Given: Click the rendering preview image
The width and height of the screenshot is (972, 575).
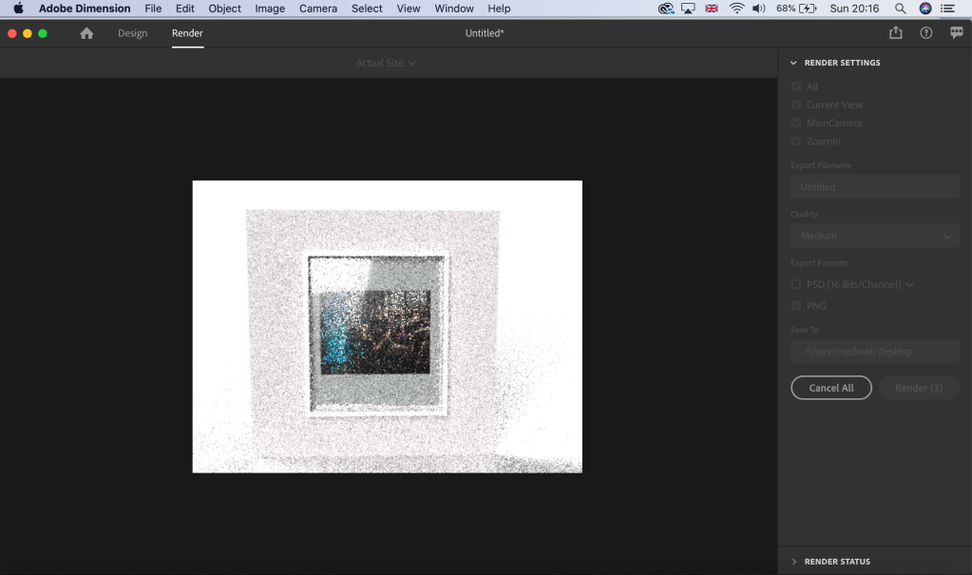Looking at the screenshot, I should 387,326.
